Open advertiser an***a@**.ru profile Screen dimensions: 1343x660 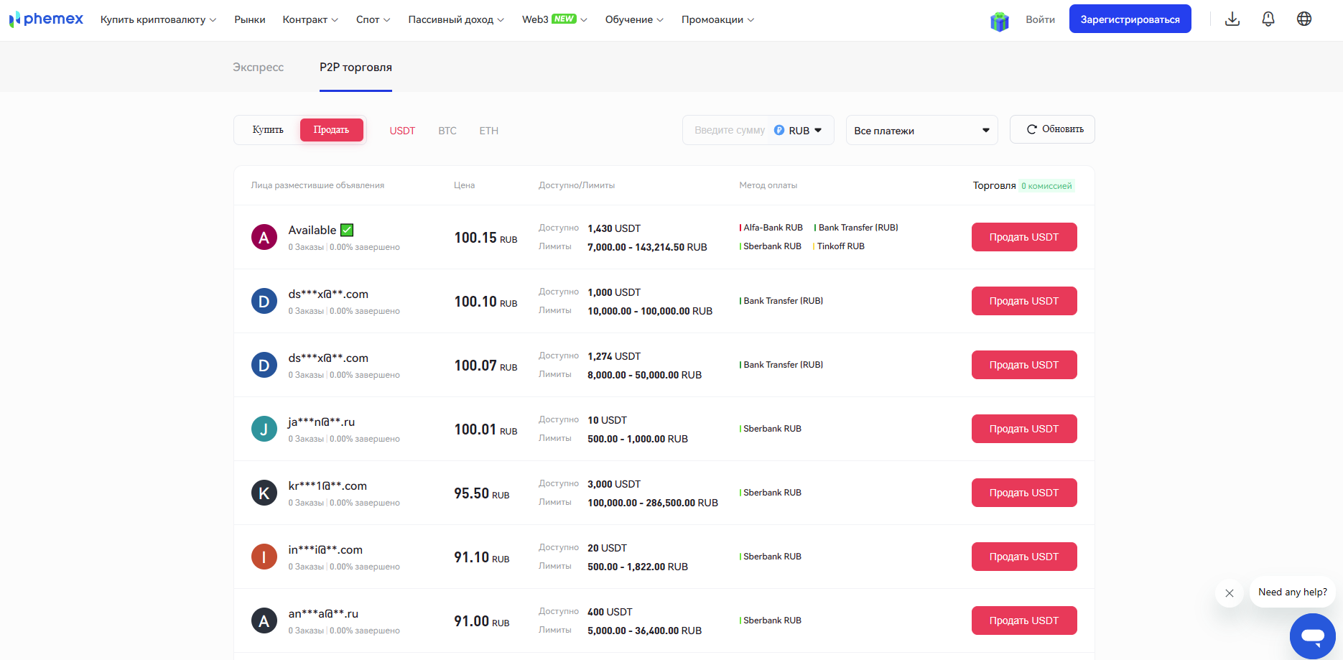tap(323, 614)
